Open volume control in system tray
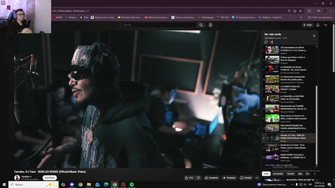The height and width of the screenshot is (188, 335). pos(305,185)
